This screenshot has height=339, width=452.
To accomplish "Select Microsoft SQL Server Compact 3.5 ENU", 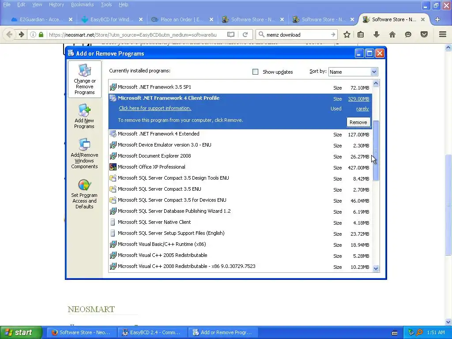I will 240,189.
